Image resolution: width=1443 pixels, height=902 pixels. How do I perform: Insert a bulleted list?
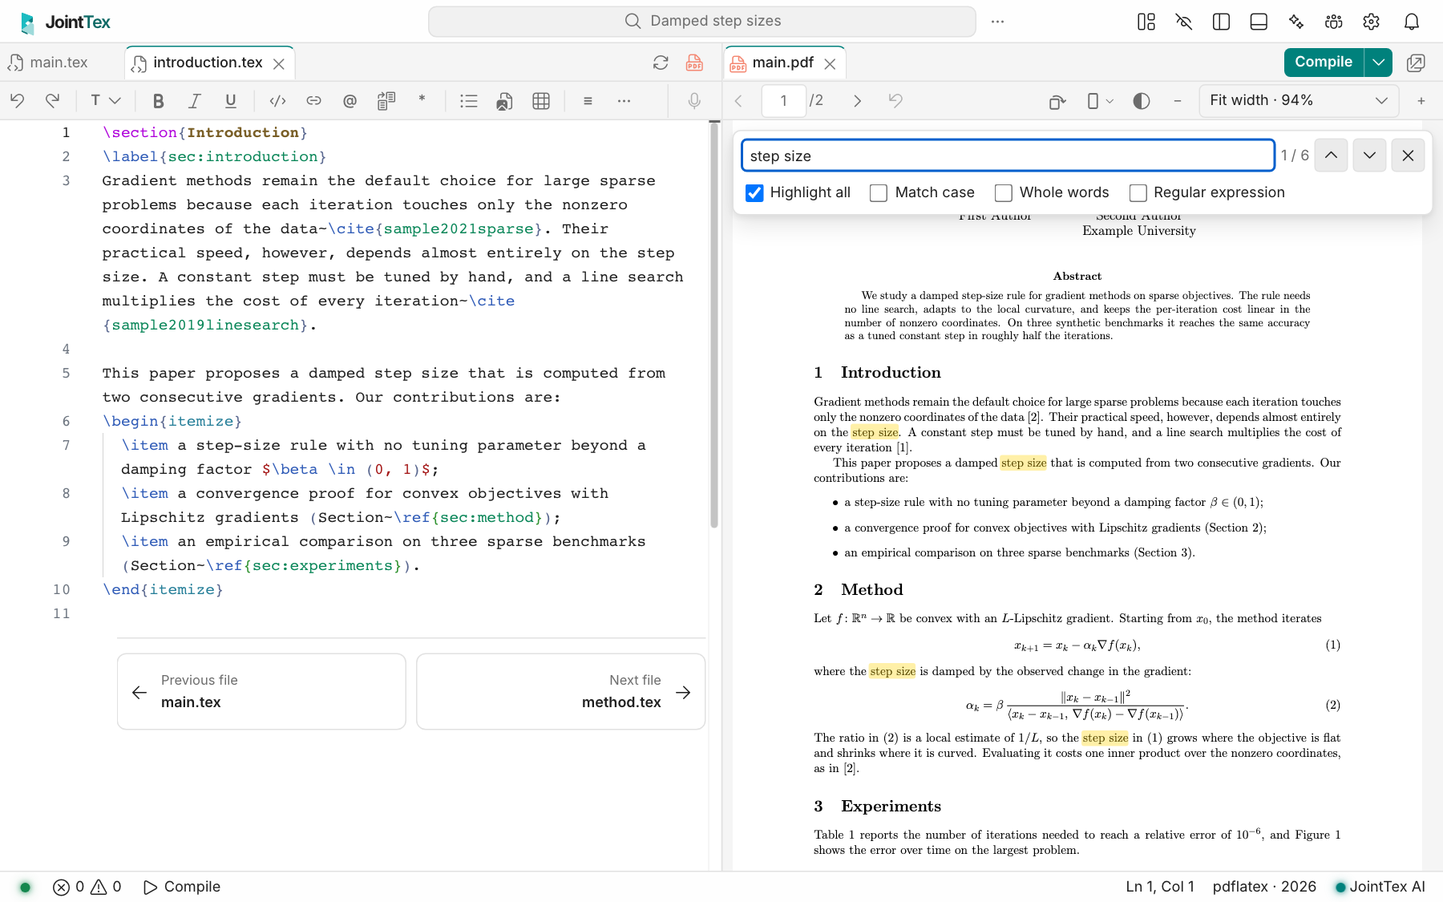(x=469, y=100)
